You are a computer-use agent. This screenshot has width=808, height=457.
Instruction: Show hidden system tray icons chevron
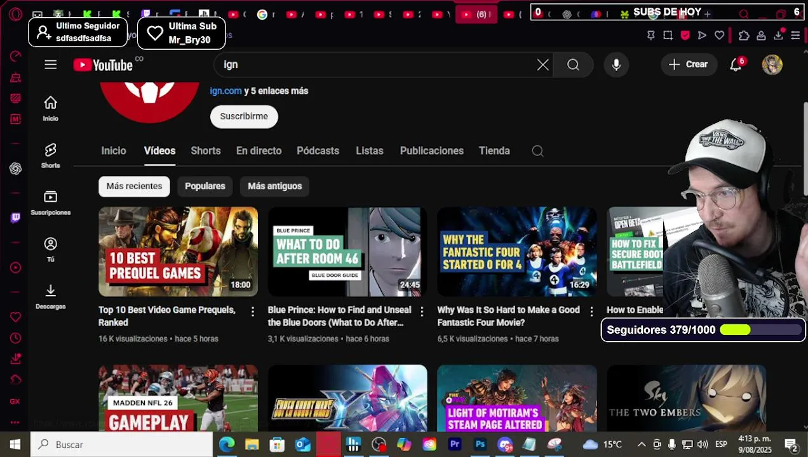tap(642, 444)
